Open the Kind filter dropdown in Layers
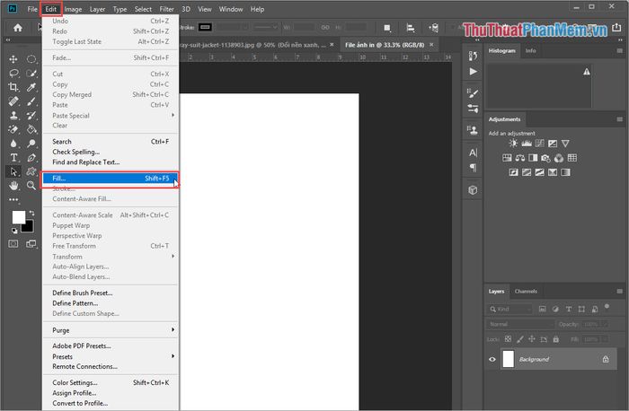Viewport: 629px width, 411px height. click(510, 309)
